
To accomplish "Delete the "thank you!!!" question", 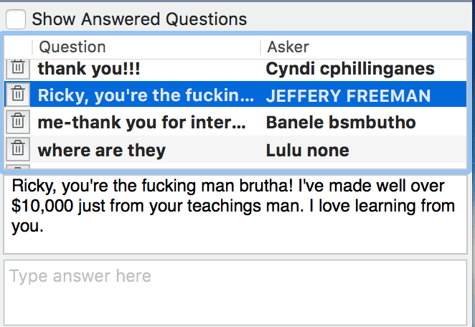I will pos(18,68).
